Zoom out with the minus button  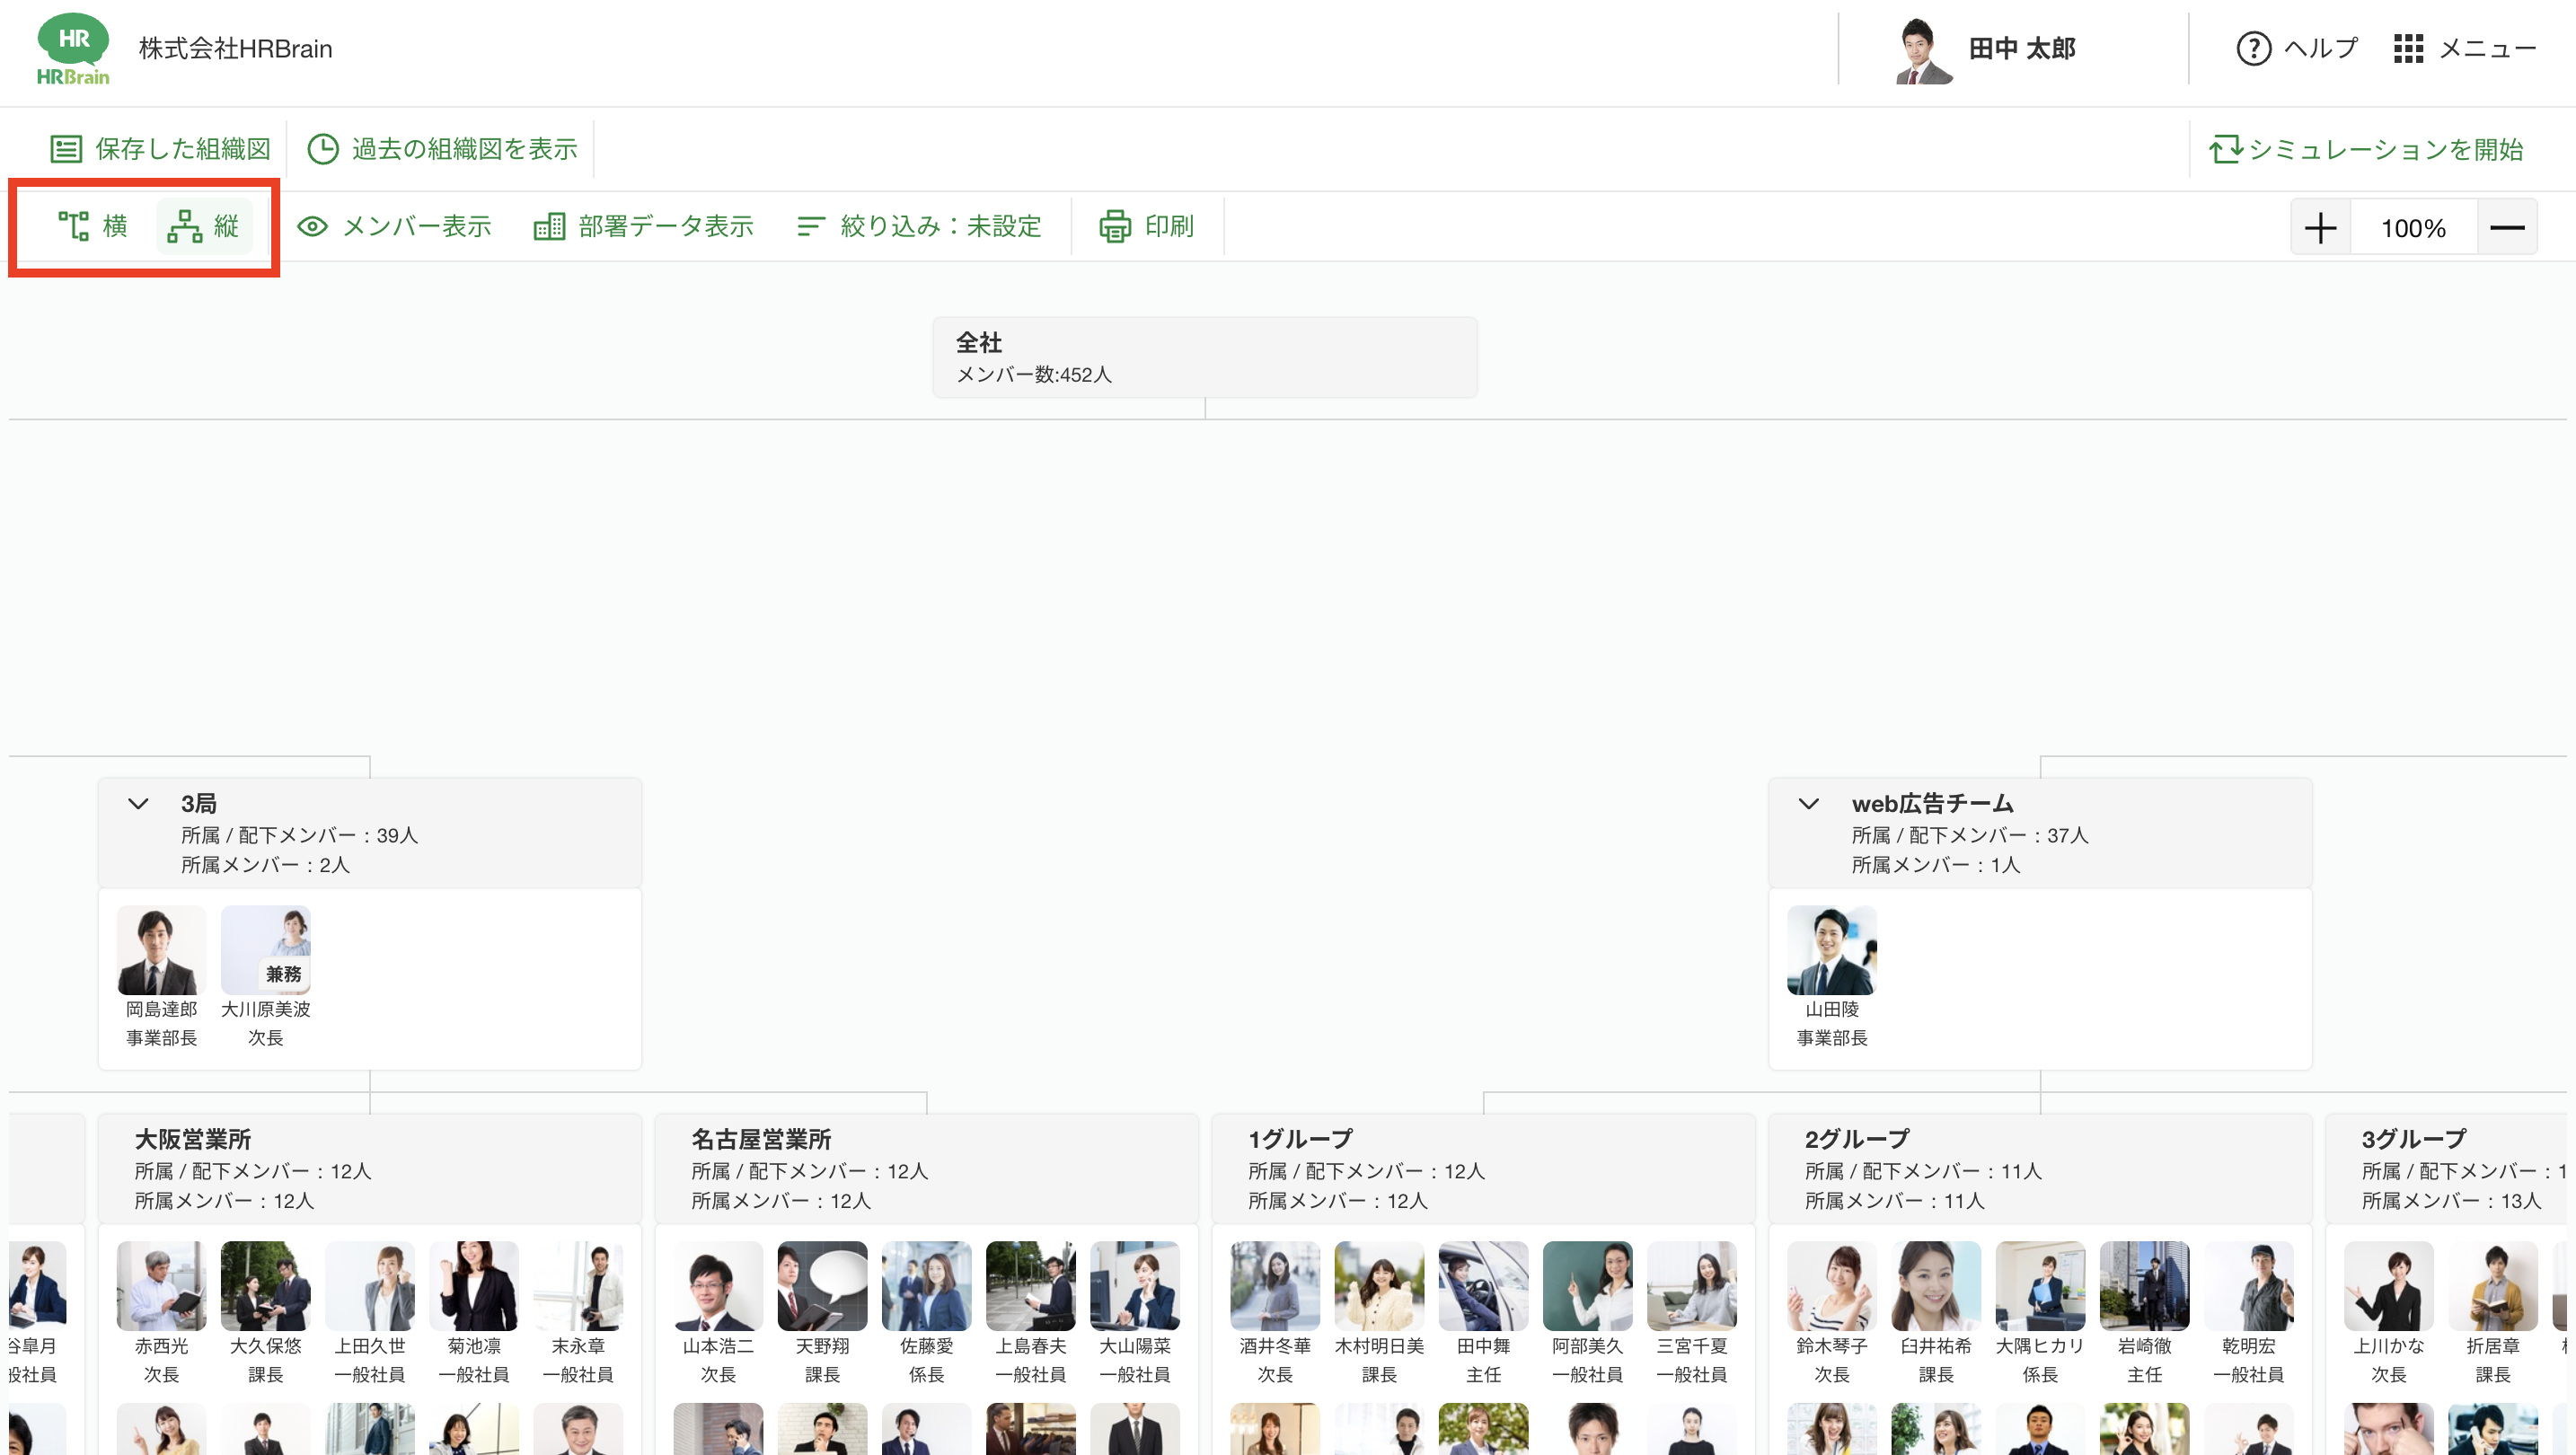pyautogui.click(x=2507, y=228)
